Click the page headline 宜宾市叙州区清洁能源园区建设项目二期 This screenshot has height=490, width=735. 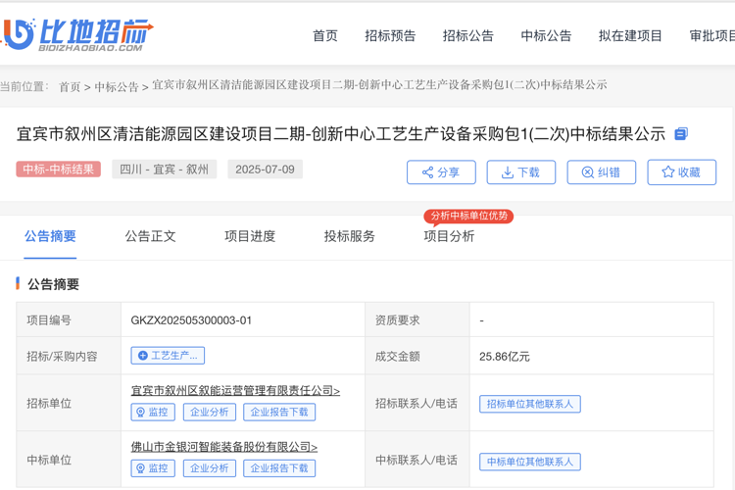(x=341, y=134)
